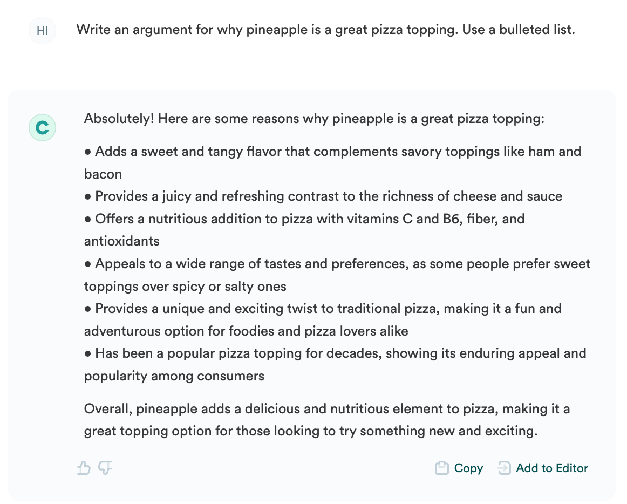This screenshot has width=627, height=504.
Task: Click the user prompt about pineapple pizza
Action: click(x=325, y=30)
